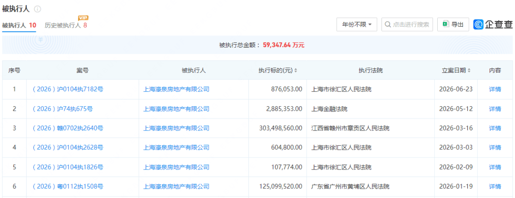The width and height of the screenshot is (515, 198).
Task: Click 江西省赣州市章贡区人民法院 court cell
Action: pos(350,128)
